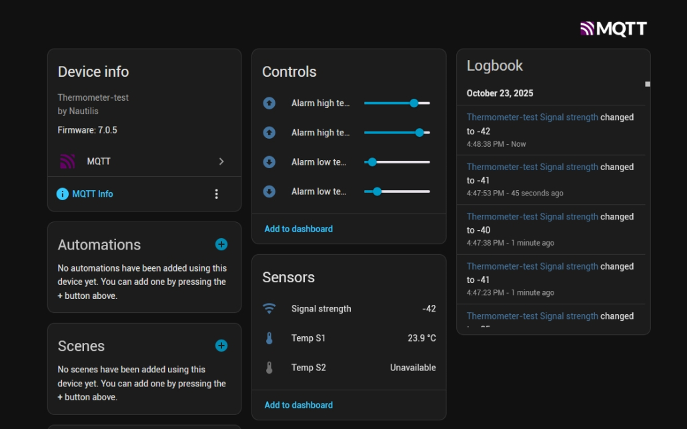Click the down-arrow icon of the bottom Alarm low control
The image size is (687, 429).
[269, 191]
